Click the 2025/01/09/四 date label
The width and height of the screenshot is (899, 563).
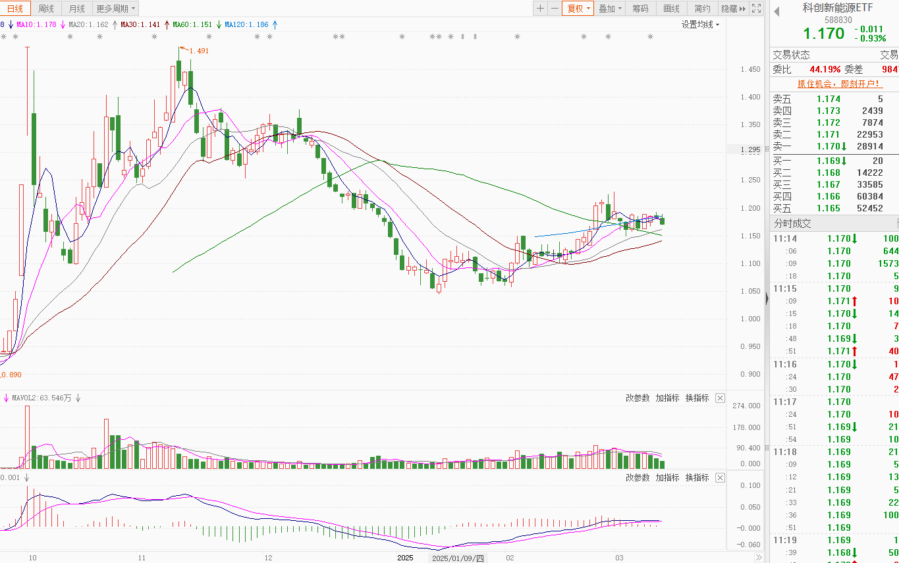[458, 558]
